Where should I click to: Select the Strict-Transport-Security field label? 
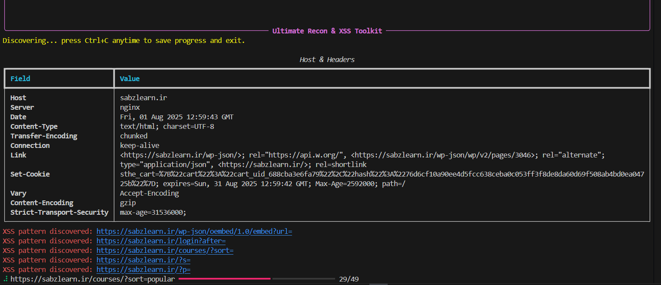tap(60, 213)
